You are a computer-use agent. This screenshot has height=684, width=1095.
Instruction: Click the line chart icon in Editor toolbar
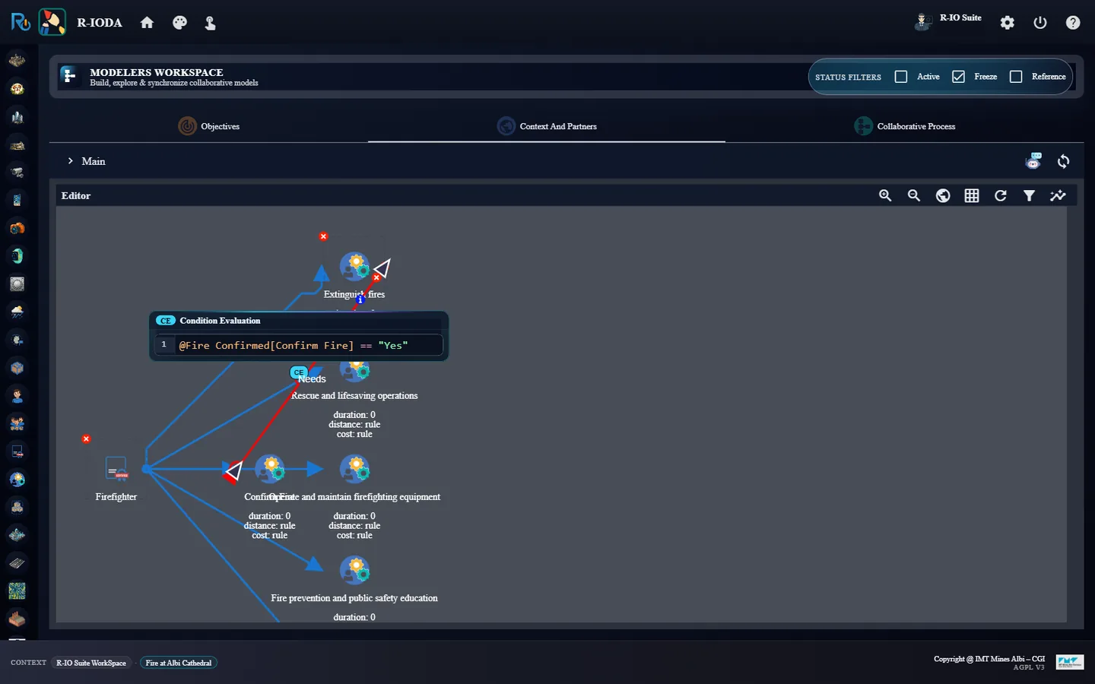1058,195
